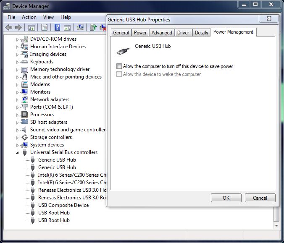Click the Storage controllers icon
This screenshot has width=284, height=243.
coord(25,137)
